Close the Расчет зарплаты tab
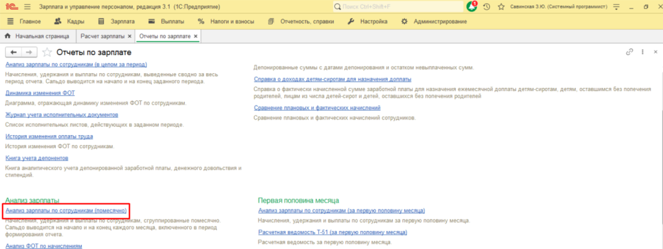The image size is (663, 249). coord(130,37)
